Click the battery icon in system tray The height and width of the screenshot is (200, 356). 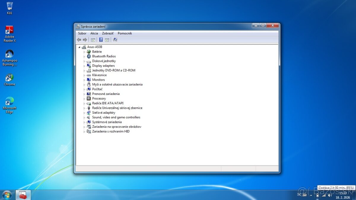pos(317,195)
